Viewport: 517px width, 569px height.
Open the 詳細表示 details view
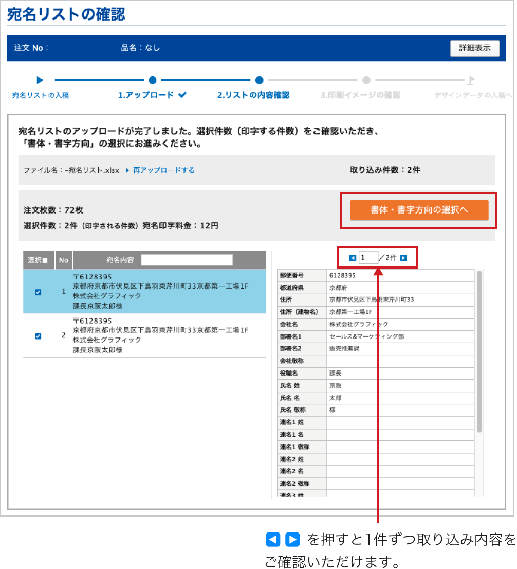pos(474,48)
